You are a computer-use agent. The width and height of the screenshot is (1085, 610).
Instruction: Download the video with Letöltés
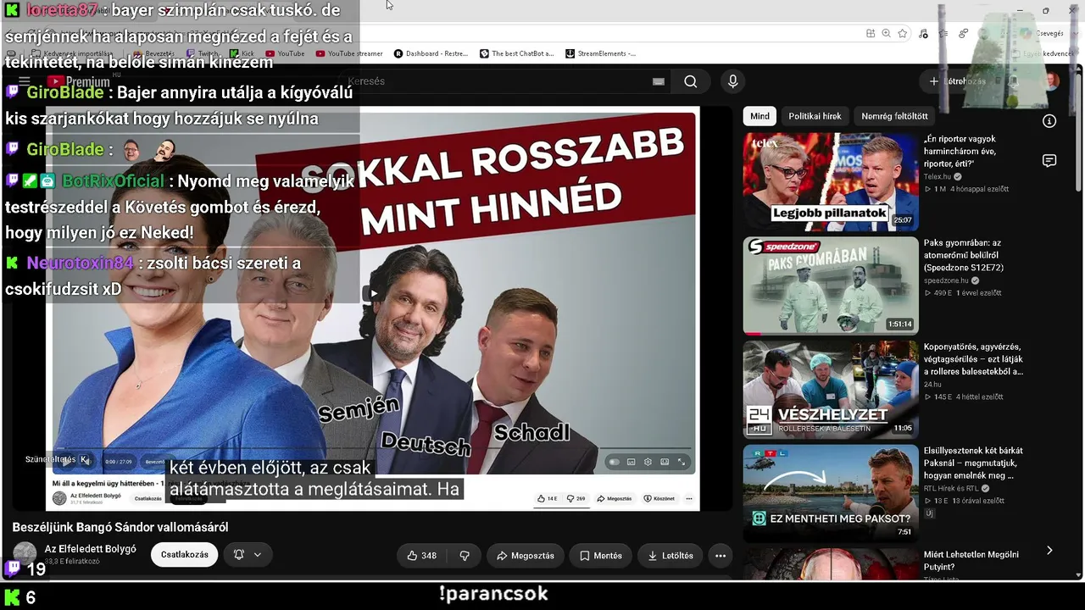(670, 556)
